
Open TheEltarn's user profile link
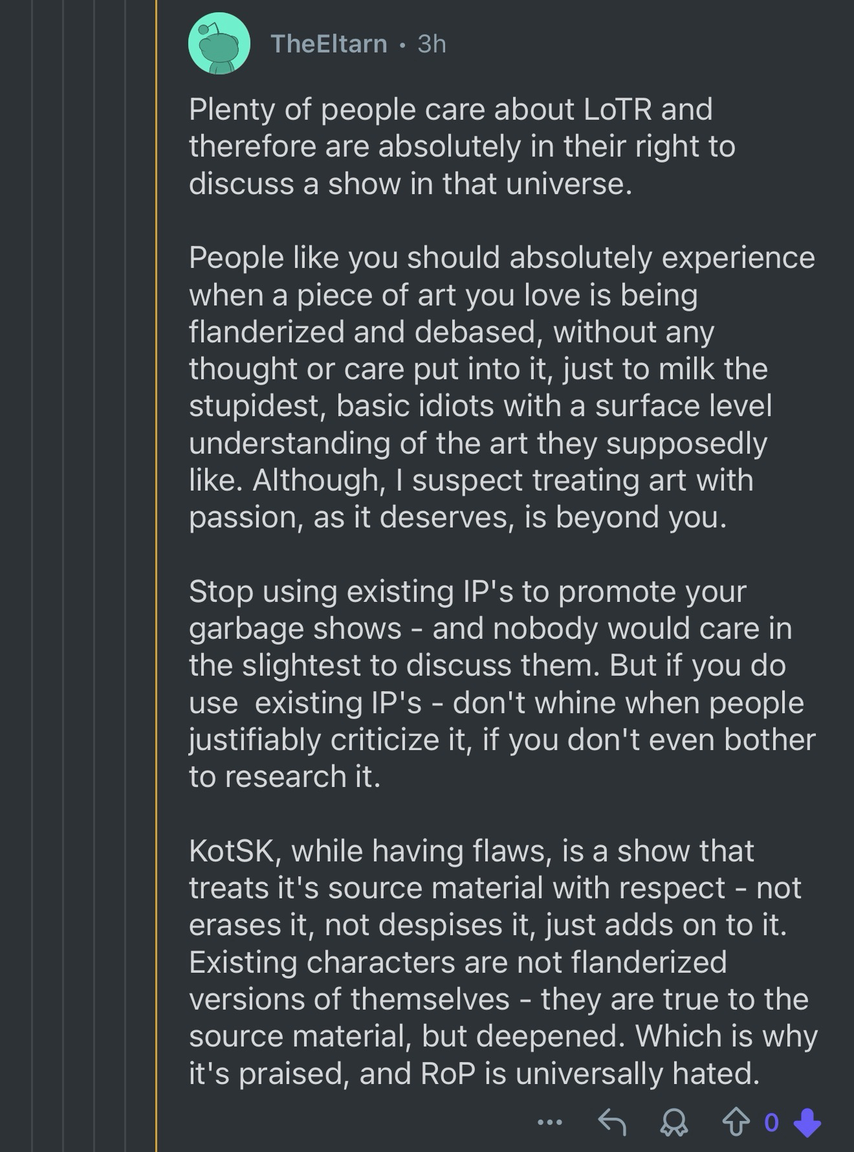click(329, 43)
